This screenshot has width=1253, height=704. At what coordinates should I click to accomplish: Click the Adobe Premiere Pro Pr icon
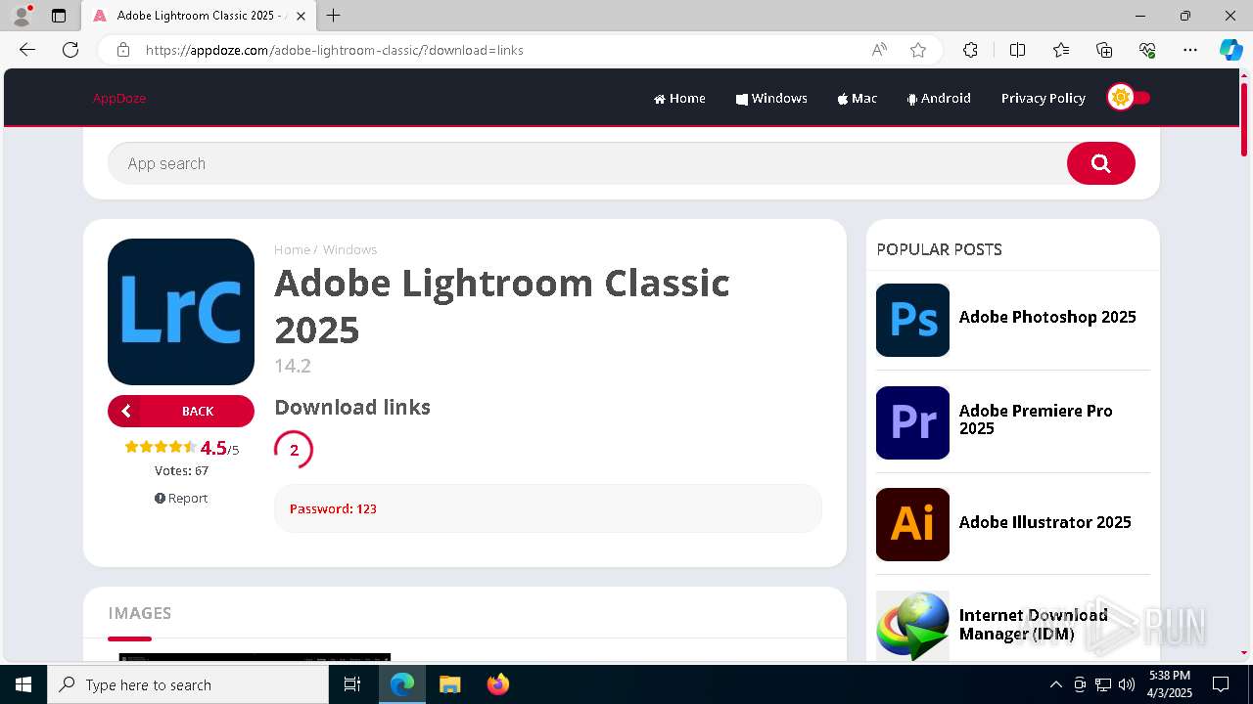pyautogui.click(x=912, y=422)
